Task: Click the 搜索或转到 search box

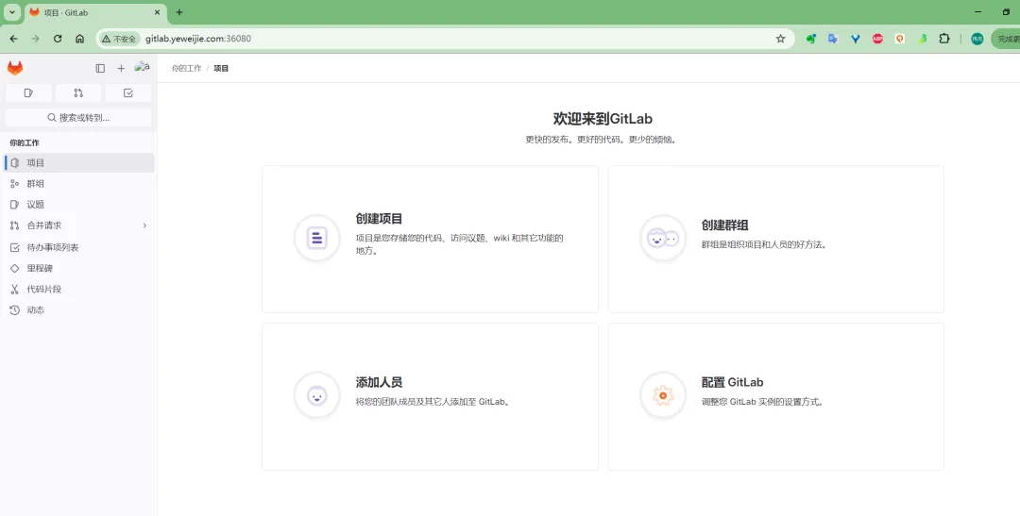Action: point(78,117)
